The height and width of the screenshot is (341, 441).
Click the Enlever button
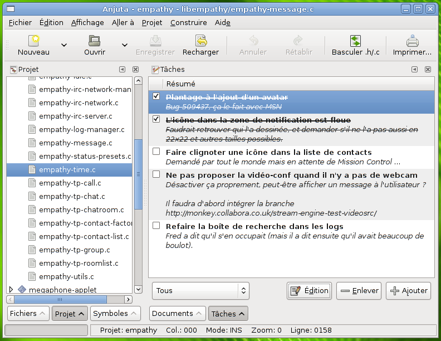point(359,290)
